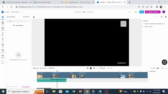Screen dimensions: 168x94
Task: Select the Determine Your Daily Caloric element
Action: point(155,24)
